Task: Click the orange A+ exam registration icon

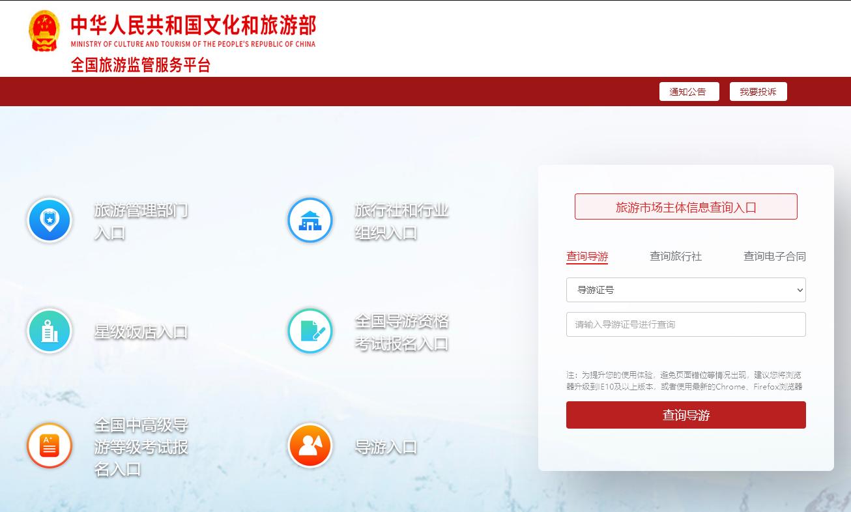Action: [49, 445]
